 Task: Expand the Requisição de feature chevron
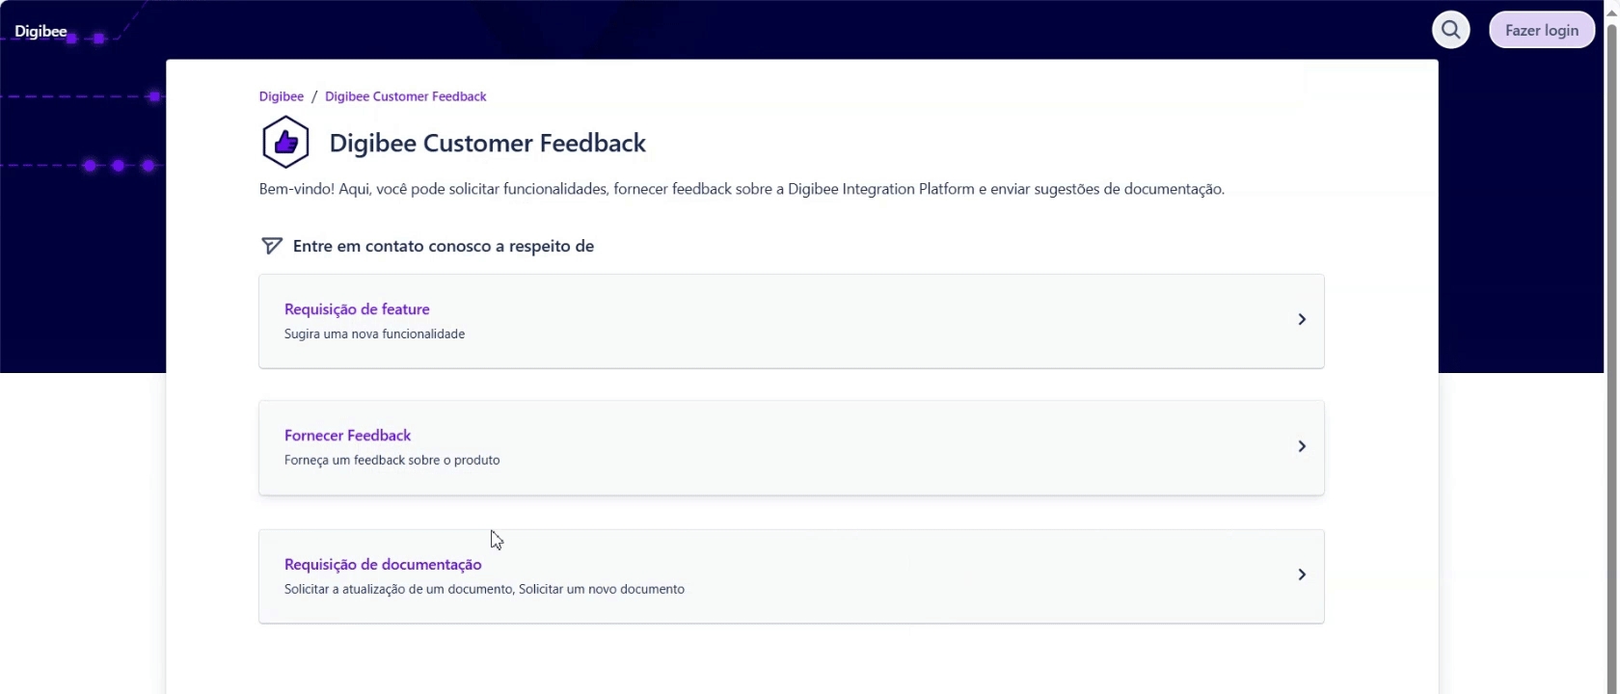(x=1301, y=320)
